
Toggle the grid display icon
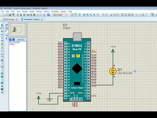[x=75, y=15]
